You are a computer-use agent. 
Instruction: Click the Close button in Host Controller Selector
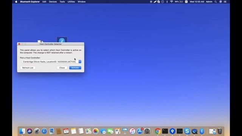[x=62, y=68]
